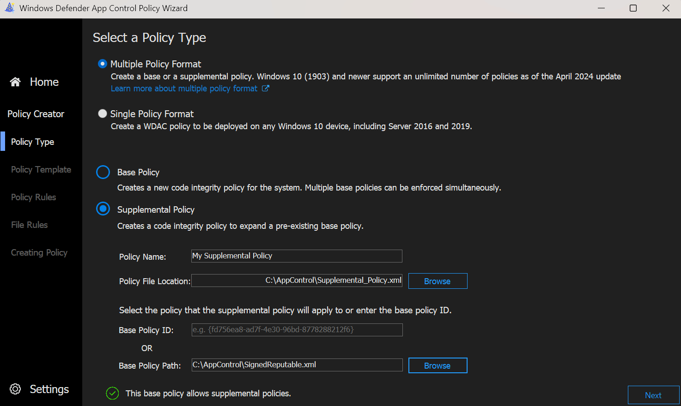
Task: Click the wizard app icon in title bar
Action: click(x=9, y=8)
